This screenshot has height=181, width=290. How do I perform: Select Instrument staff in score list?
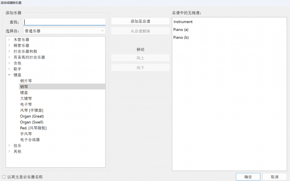[x=183, y=22]
